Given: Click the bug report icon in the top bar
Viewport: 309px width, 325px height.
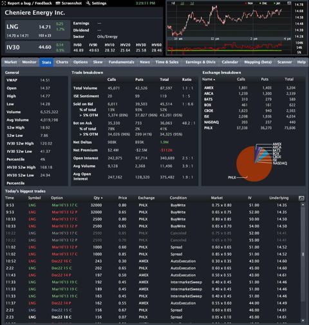Looking at the screenshot, I should pyautogui.click(x=4, y=3).
